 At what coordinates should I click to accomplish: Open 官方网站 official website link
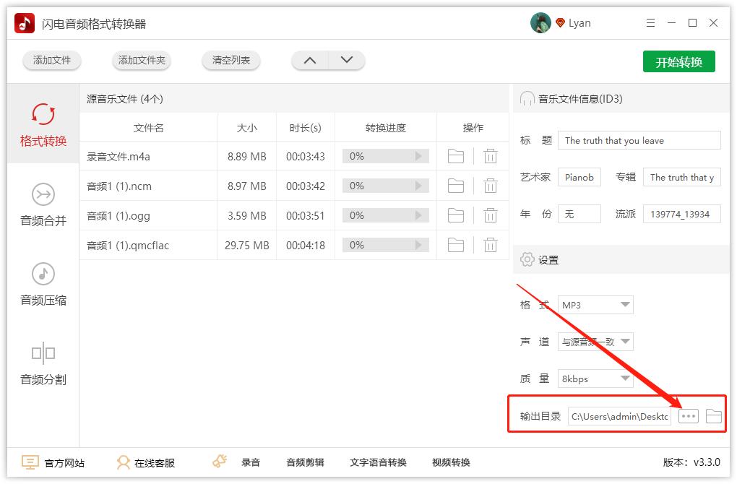coord(64,463)
